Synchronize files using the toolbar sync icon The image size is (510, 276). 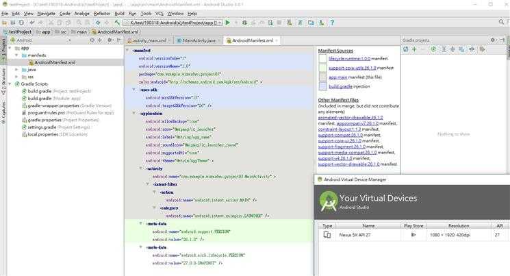point(21,23)
